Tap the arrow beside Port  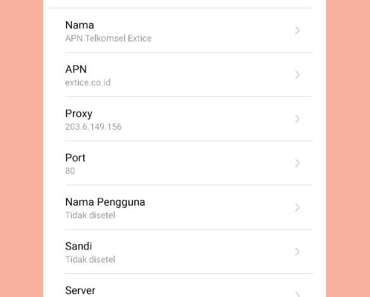click(x=298, y=163)
